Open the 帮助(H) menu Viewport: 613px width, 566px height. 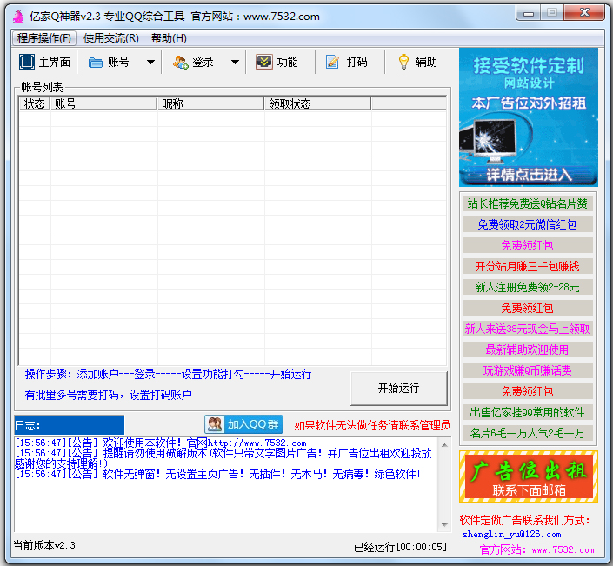(169, 38)
